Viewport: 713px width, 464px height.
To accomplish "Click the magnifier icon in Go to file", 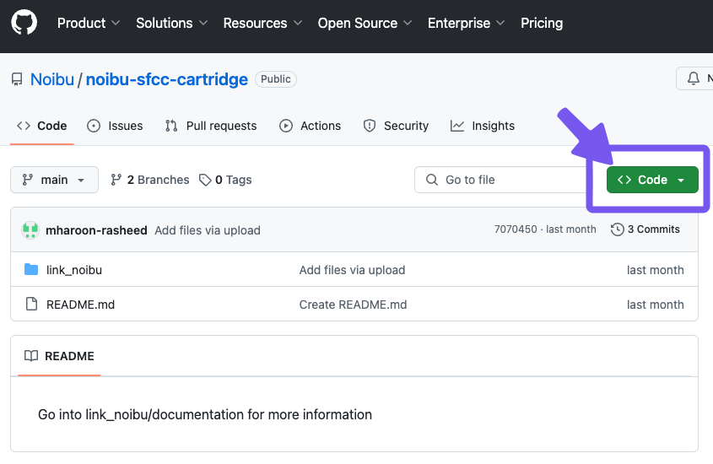I will [x=431, y=180].
